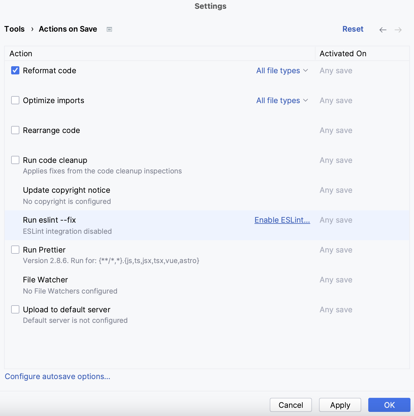This screenshot has width=414, height=416.
Task: Click the forward navigation arrow
Action: click(398, 30)
